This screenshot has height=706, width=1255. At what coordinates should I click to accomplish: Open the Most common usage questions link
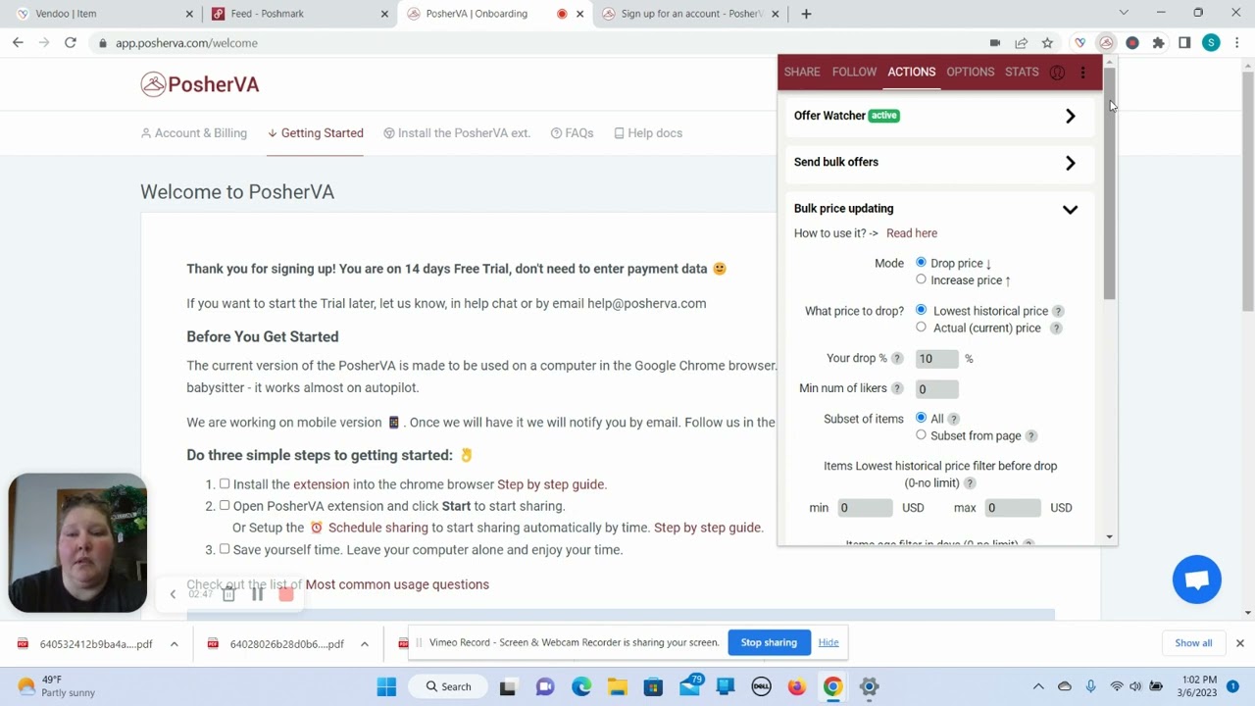tap(397, 584)
